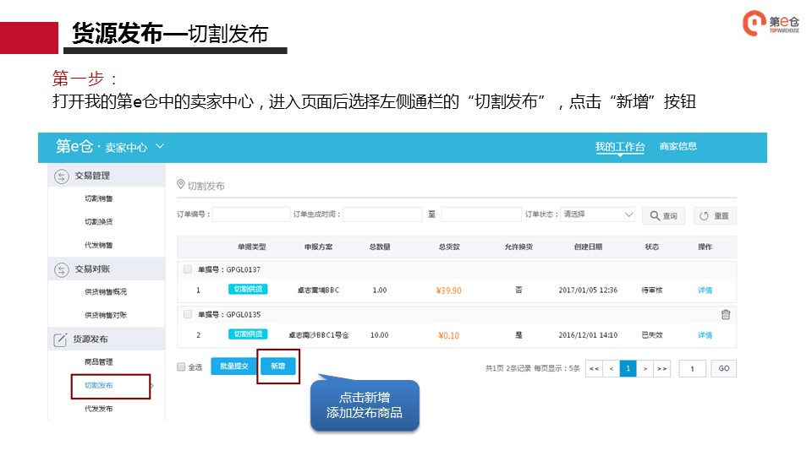
Task: Open 商品管理 in the sidebar
Action: 98,362
